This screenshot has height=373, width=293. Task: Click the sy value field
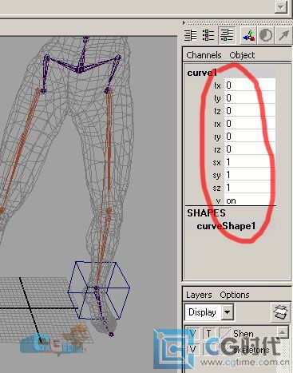point(250,175)
